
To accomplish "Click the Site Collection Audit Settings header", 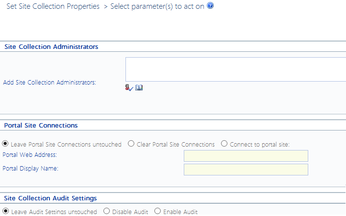I will 50,198.
